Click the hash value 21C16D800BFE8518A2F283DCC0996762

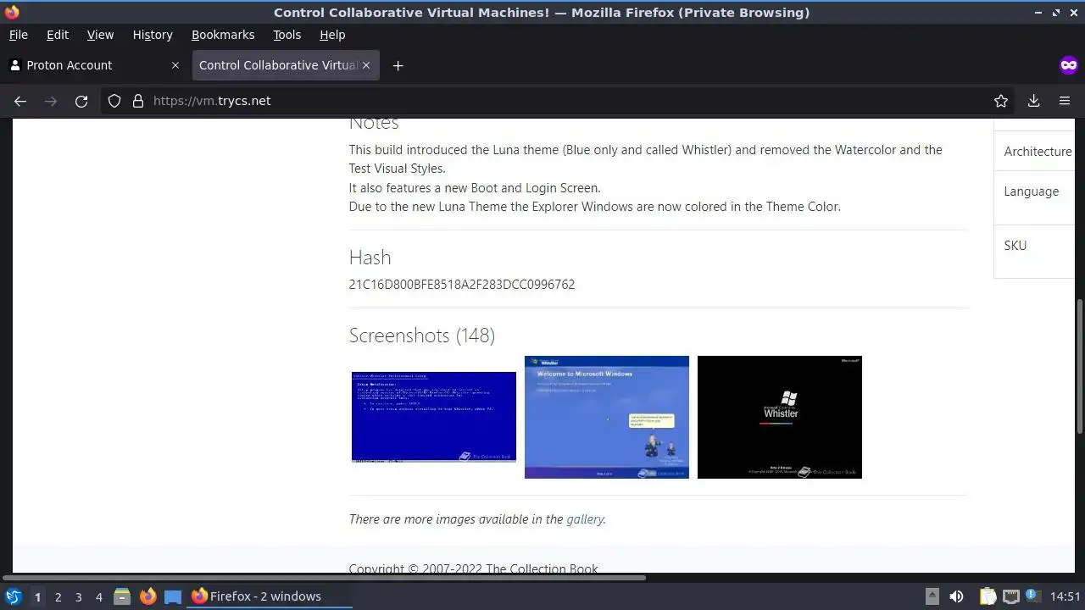pos(462,285)
